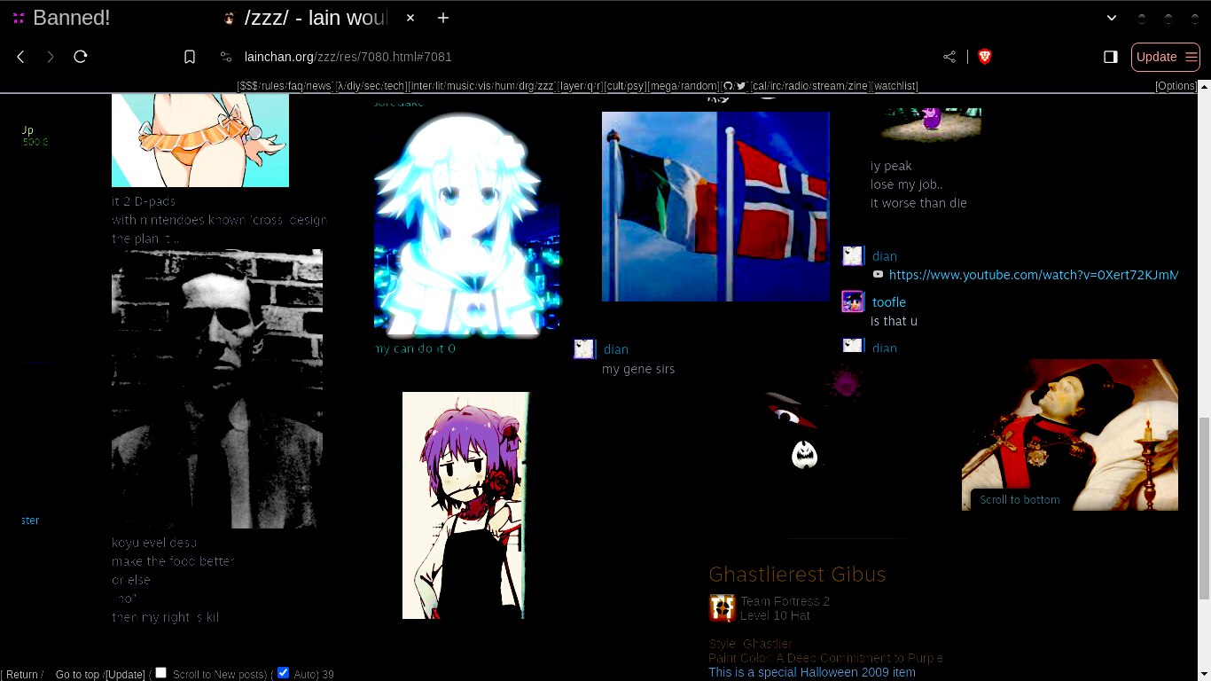Disable the Auto update checkbox
1211x681 pixels.
(284, 673)
